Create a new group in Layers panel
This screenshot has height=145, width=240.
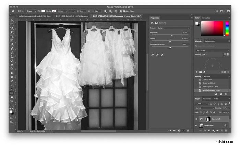point(217,131)
